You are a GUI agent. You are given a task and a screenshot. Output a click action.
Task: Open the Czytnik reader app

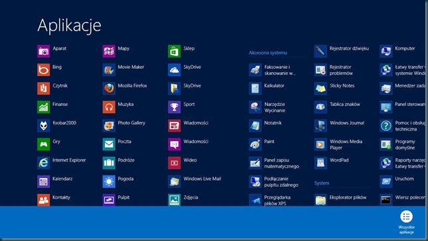coord(43,89)
